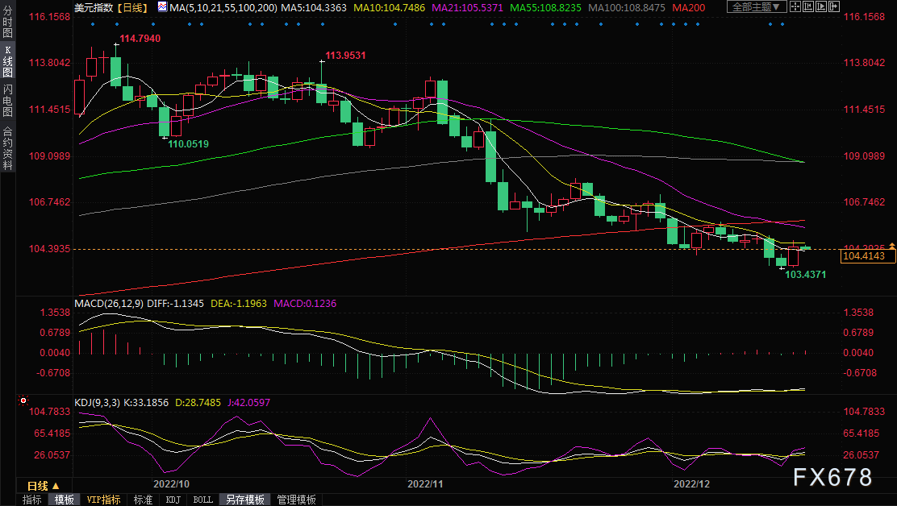
Task: Toggle the BOLL indicator button
Action: pyautogui.click(x=202, y=500)
